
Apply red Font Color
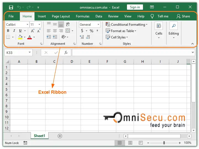30,37
